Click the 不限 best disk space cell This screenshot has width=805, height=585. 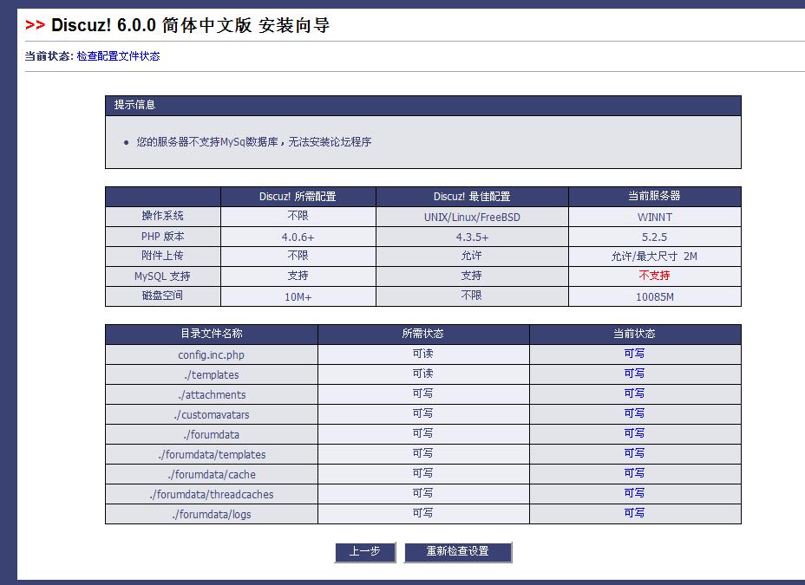(x=472, y=296)
